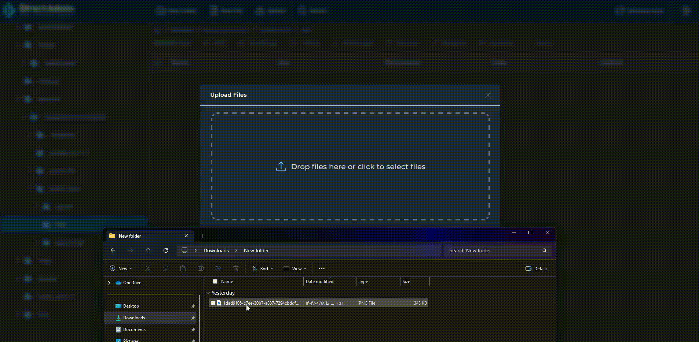The width and height of the screenshot is (699, 342).
Task: Click the Copy icon
Action: coord(165,268)
